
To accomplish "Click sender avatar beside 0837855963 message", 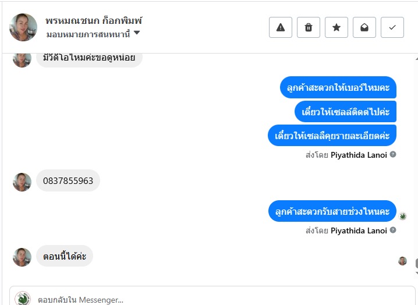I will coord(22,182).
